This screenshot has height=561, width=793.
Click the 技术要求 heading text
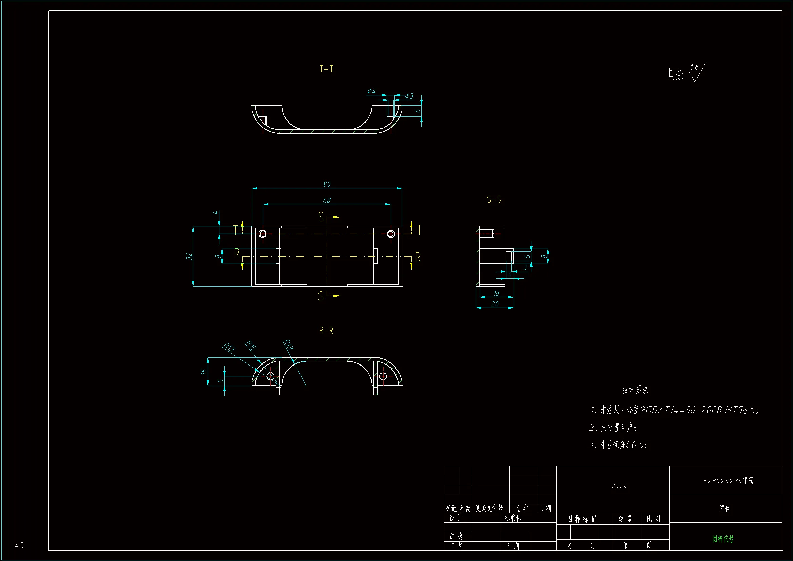[635, 390]
